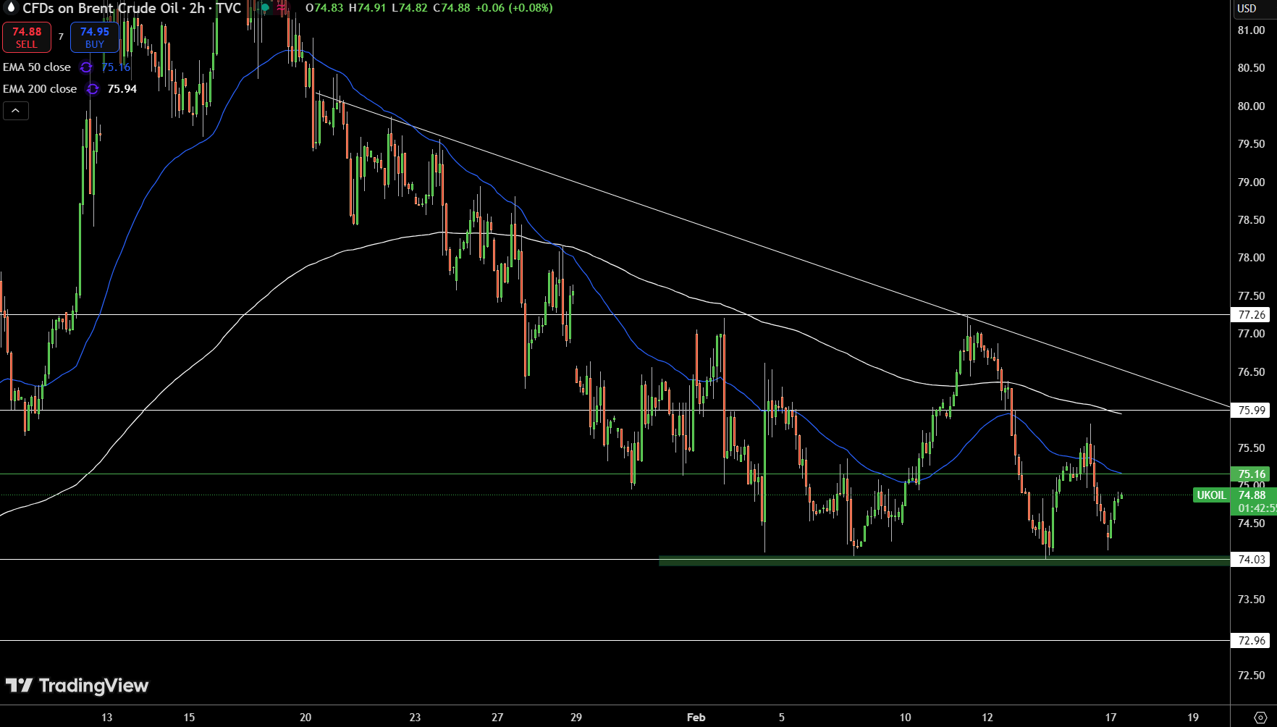Click the EMA 50 refresh indicator icon
1277x727 pixels.
pos(86,67)
